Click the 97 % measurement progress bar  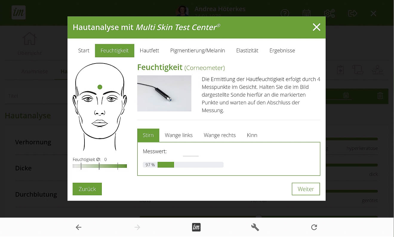[183, 165]
